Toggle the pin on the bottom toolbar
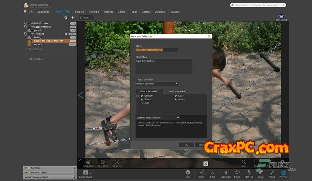312x181 pixels. tap(79, 160)
